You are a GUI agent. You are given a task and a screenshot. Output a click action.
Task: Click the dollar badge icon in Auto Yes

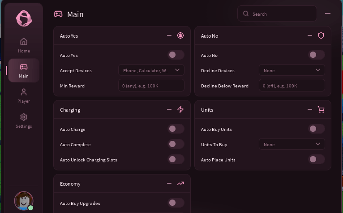tap(180, 35)
